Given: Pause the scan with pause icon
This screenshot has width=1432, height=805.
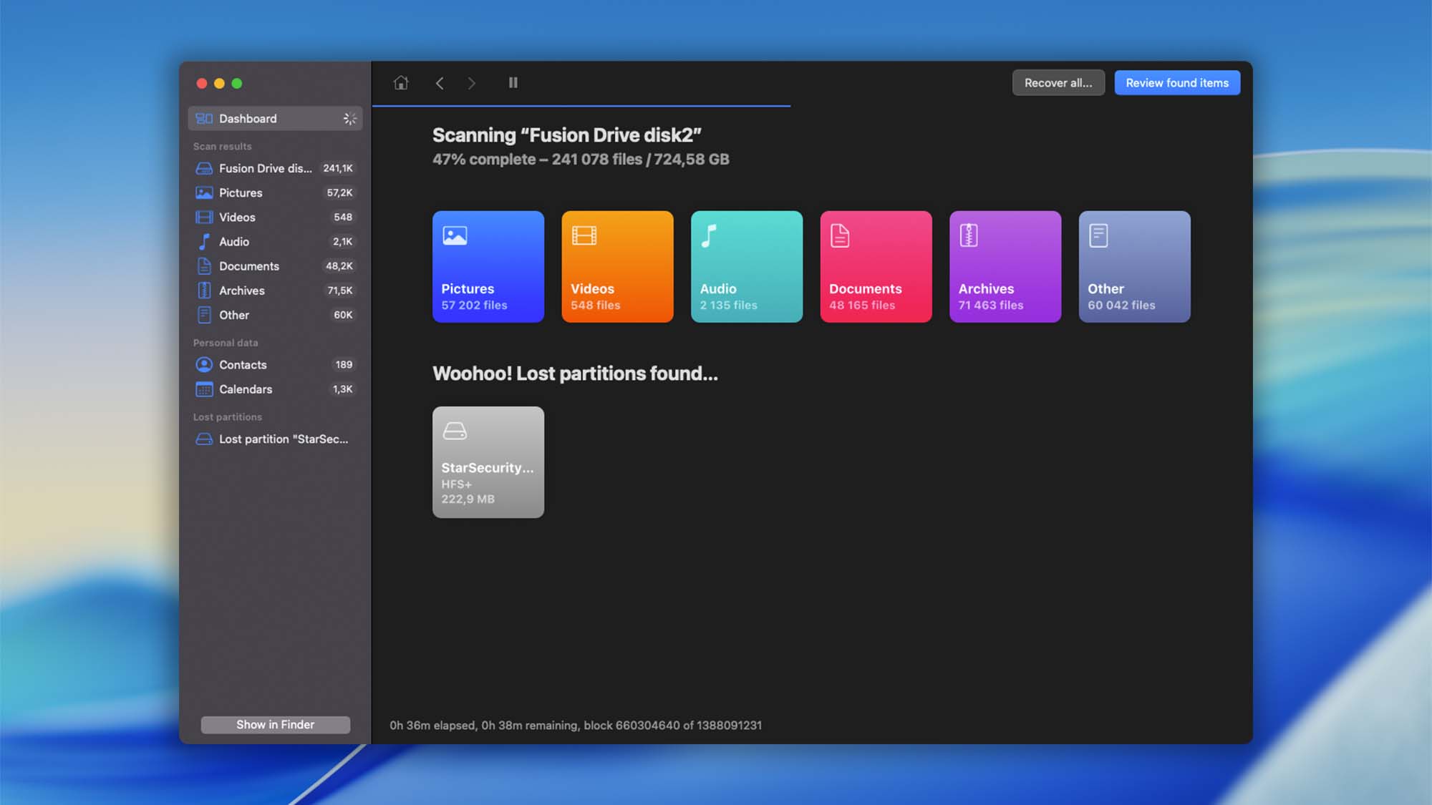Looking at the screenshot, I should 513,83.
